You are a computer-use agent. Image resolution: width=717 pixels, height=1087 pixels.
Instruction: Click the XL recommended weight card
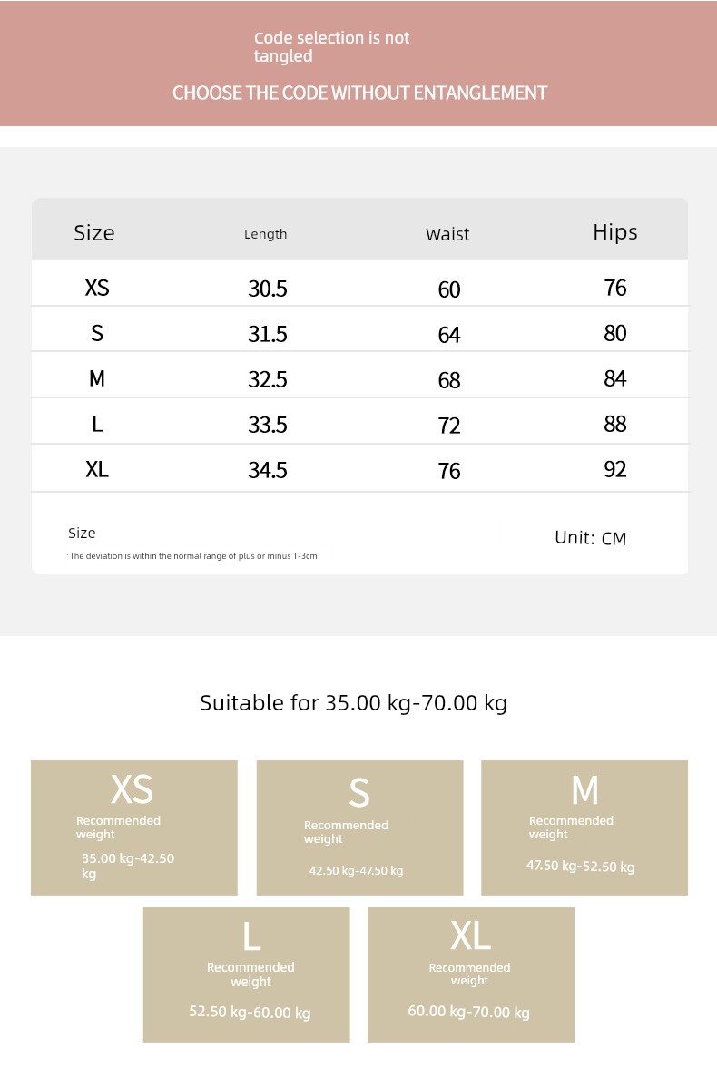point(471,974)
